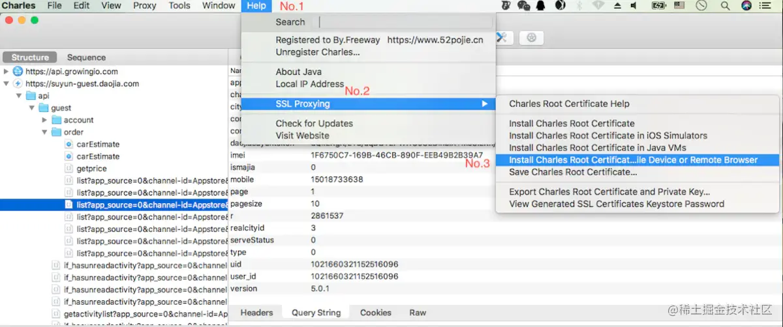
Task: Open WeChat icon in menu bar
Action: (523, 6)
